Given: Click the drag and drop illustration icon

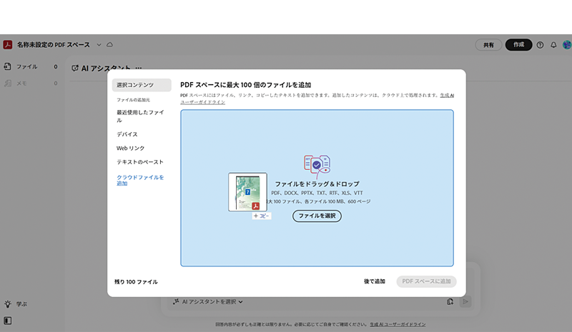Looking at the screenshot, I should [317, 165].
